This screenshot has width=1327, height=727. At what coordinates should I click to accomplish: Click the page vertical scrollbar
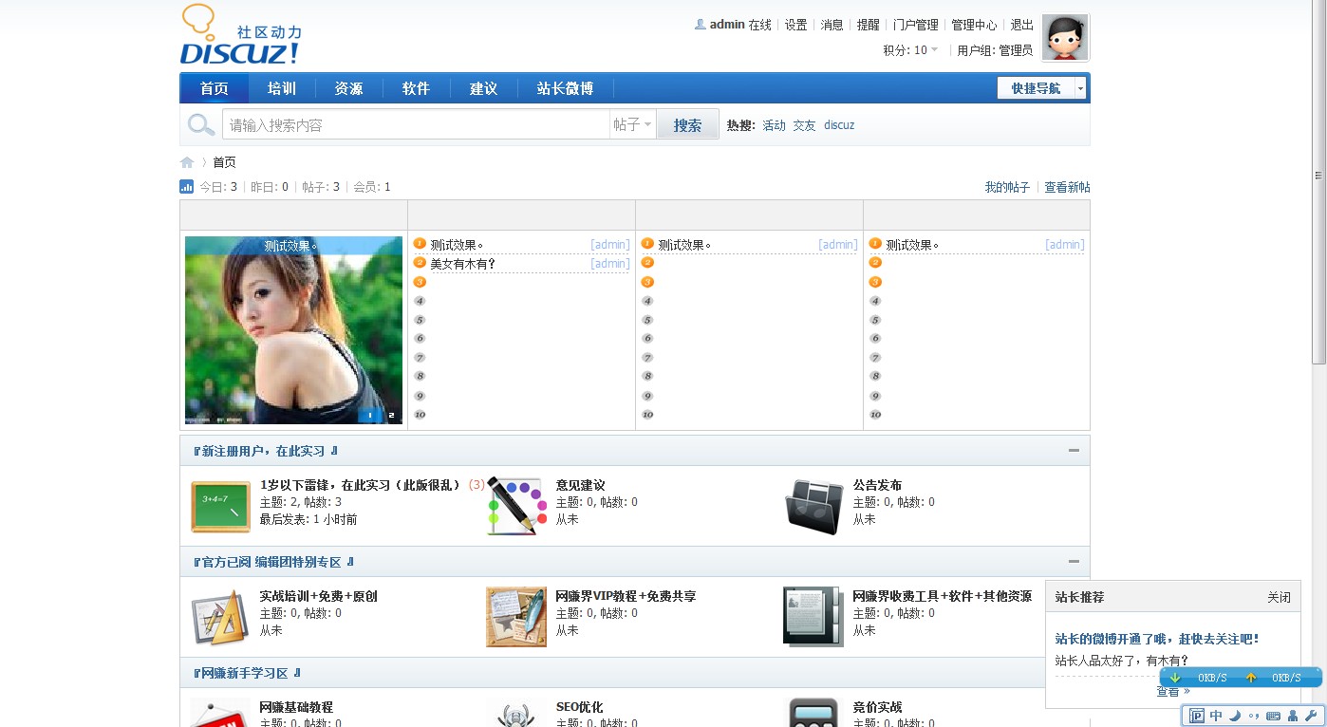[1318, 180]
